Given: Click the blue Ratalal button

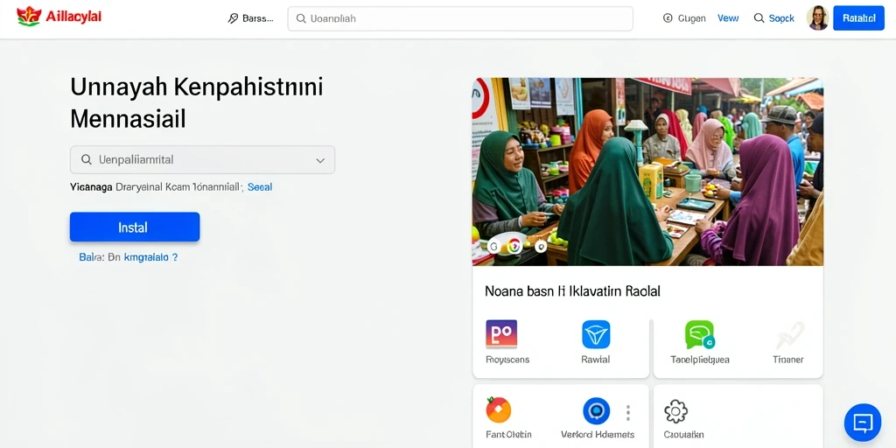Looking at the screenshot, I should [x=859, y=18].
